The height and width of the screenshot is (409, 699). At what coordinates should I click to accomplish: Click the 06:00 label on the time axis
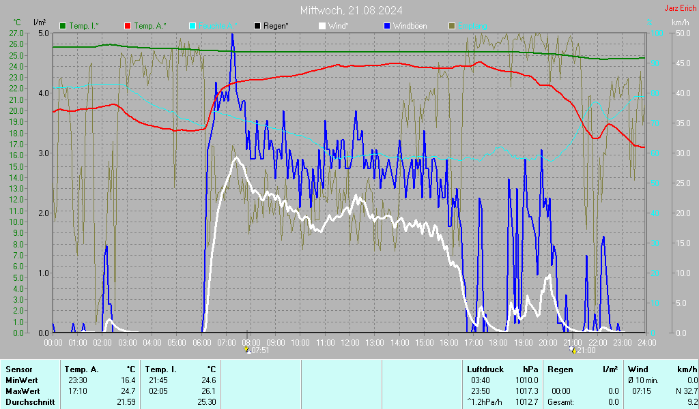201,343
